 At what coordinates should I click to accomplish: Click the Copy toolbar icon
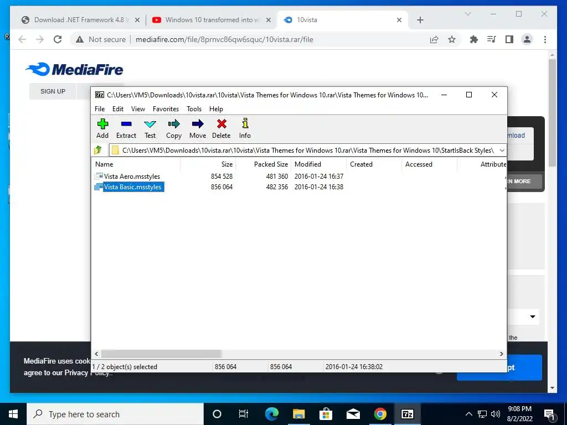[x=174, y=128]
